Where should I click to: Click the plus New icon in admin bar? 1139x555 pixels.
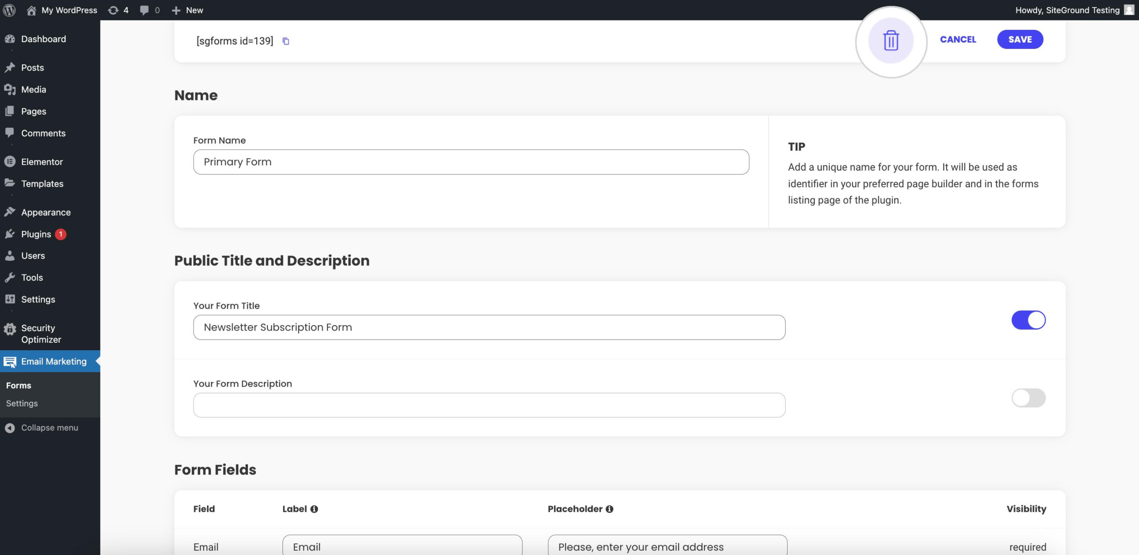(176, 10)
